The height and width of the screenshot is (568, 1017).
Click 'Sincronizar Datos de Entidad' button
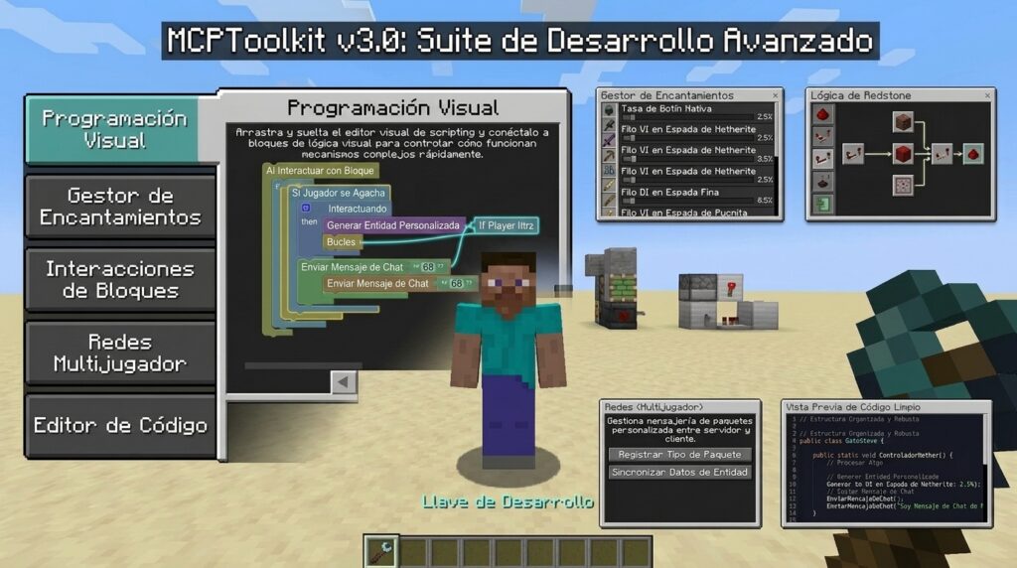679,472
